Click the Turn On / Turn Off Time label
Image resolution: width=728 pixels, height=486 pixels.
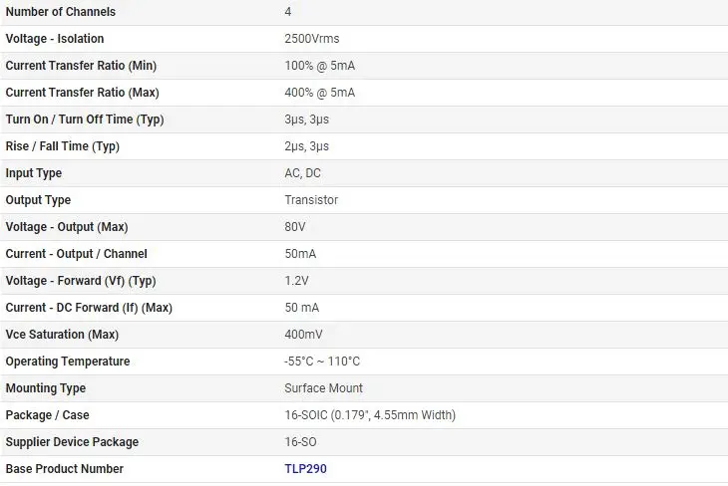pos(85,120)
